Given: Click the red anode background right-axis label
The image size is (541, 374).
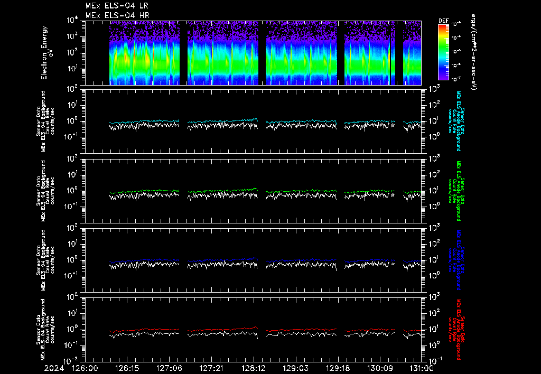Looking at the screenshot, I should 456,330.
